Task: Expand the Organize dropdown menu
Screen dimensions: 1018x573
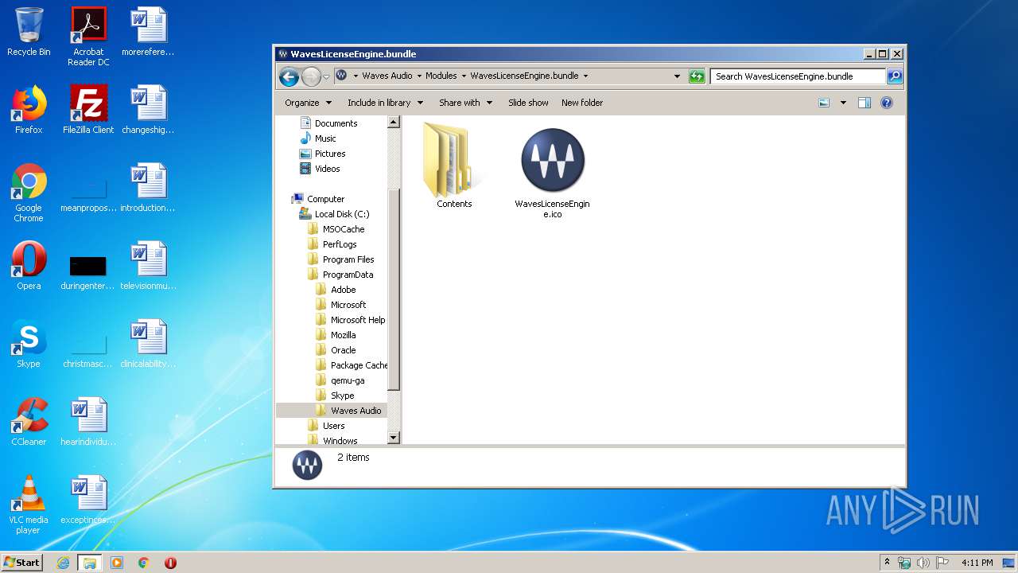Action: pyautogui.click(x=308, y=103)
